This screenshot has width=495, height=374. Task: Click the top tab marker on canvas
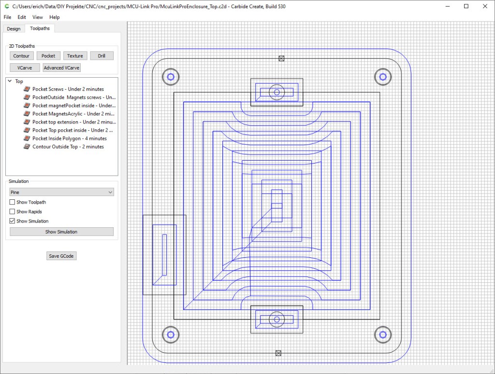coord(281,58)
